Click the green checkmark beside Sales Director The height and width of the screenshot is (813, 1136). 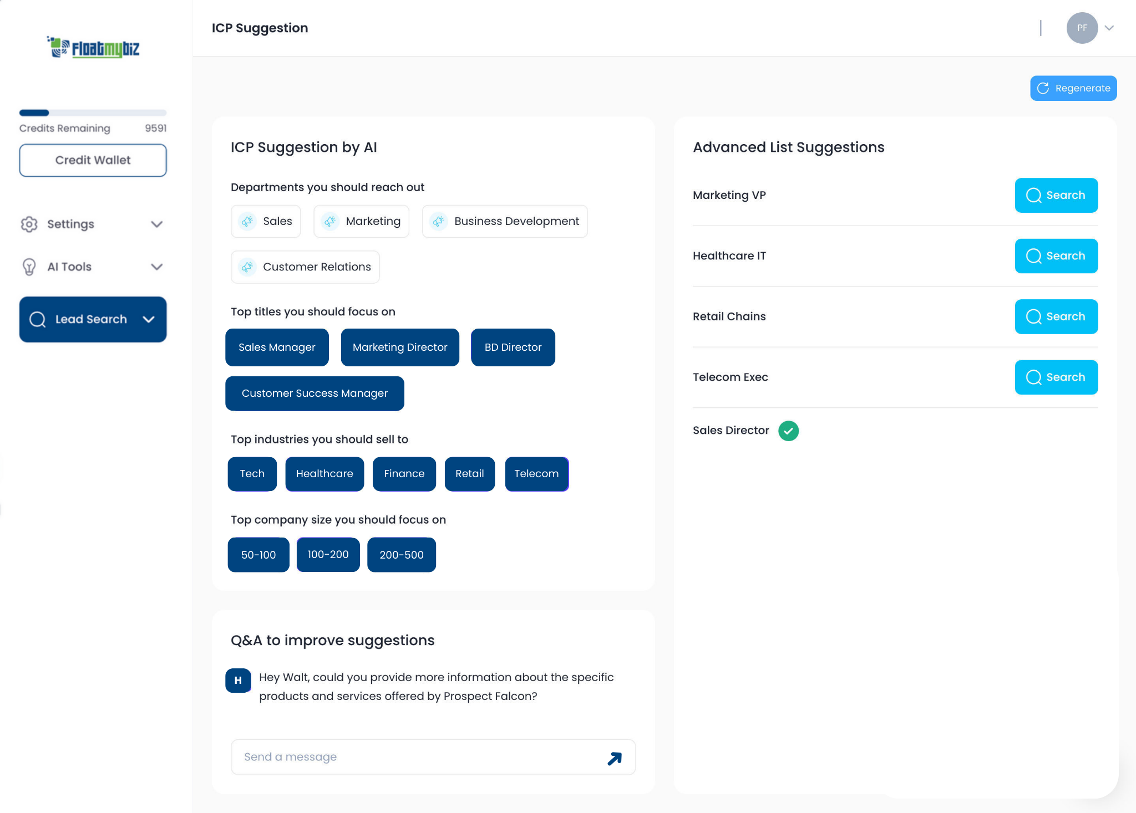coord(788,431)
